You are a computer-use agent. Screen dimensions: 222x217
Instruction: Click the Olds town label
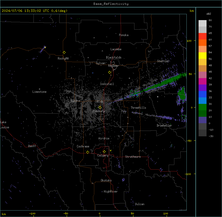(100, 102)
